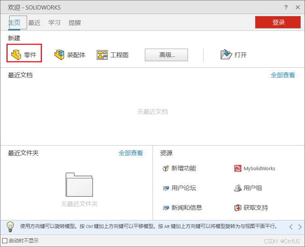
Task: Switch to the 最近 tab
Action: (34, 23)
